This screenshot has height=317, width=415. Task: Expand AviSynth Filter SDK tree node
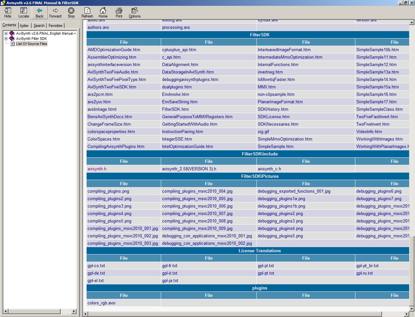6,38
